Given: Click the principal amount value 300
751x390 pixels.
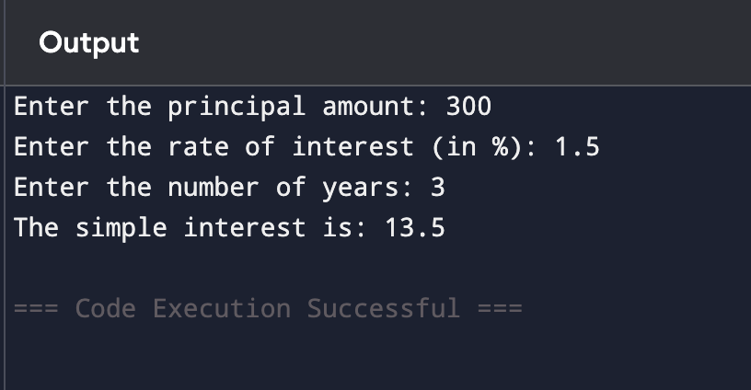Looking at the screenshot, I should 468,106.
